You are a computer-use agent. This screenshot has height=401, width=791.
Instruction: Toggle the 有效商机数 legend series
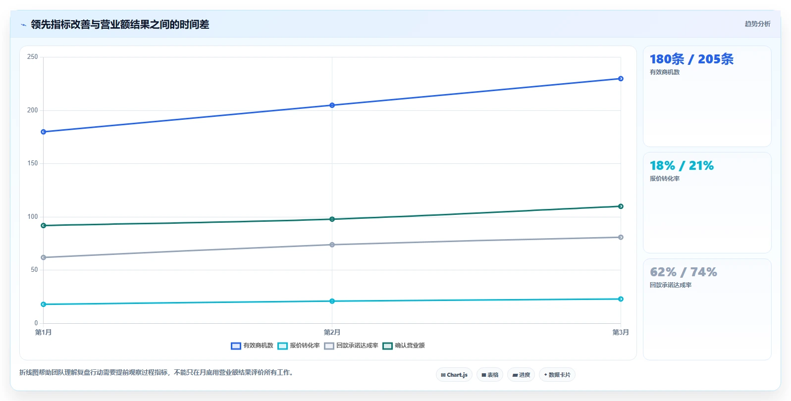(x=252, y=346)
